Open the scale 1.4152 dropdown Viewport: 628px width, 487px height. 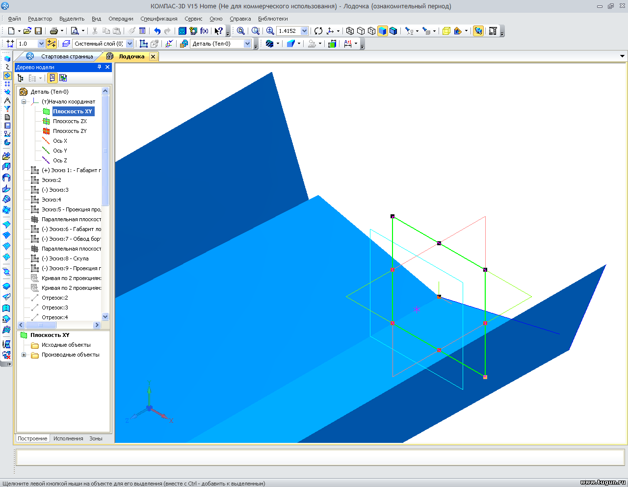(x=304, y=31)
